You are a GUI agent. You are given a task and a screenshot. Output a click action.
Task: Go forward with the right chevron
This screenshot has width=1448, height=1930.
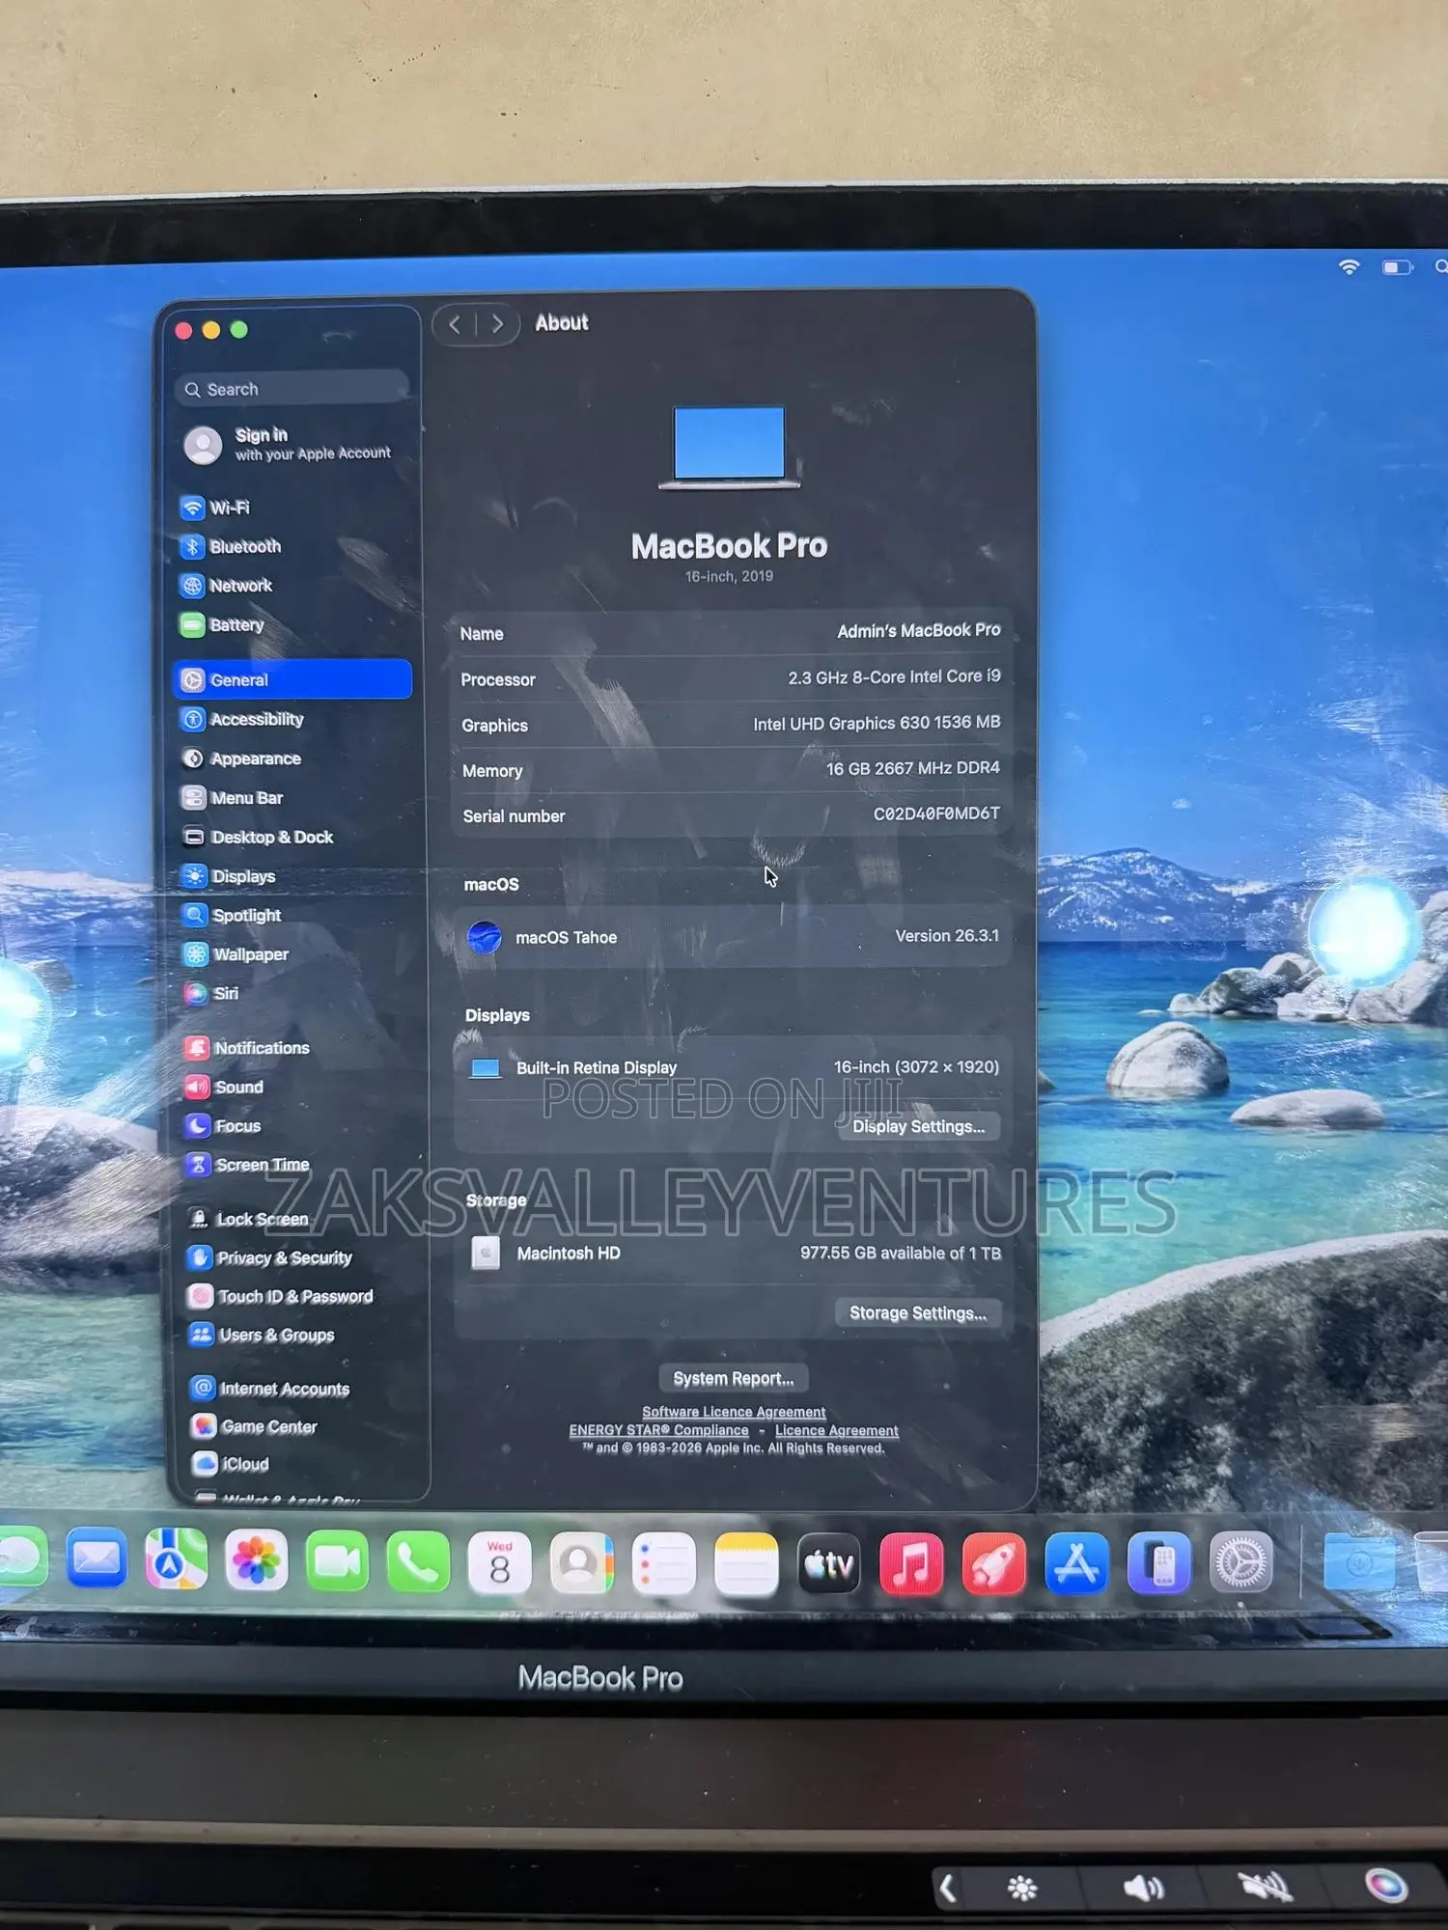pos(497,324)
